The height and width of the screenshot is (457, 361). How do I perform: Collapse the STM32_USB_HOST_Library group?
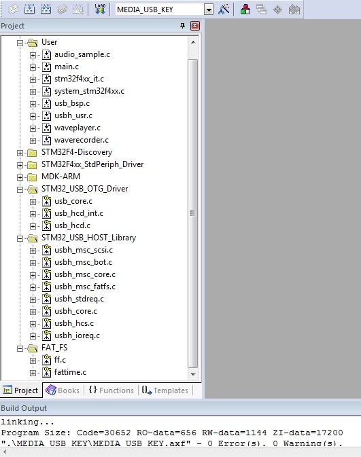point(20,238)
